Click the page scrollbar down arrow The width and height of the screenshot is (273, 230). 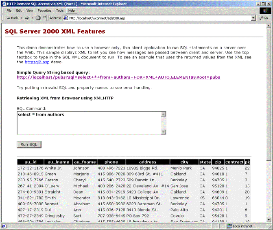(x=269, y=220)
